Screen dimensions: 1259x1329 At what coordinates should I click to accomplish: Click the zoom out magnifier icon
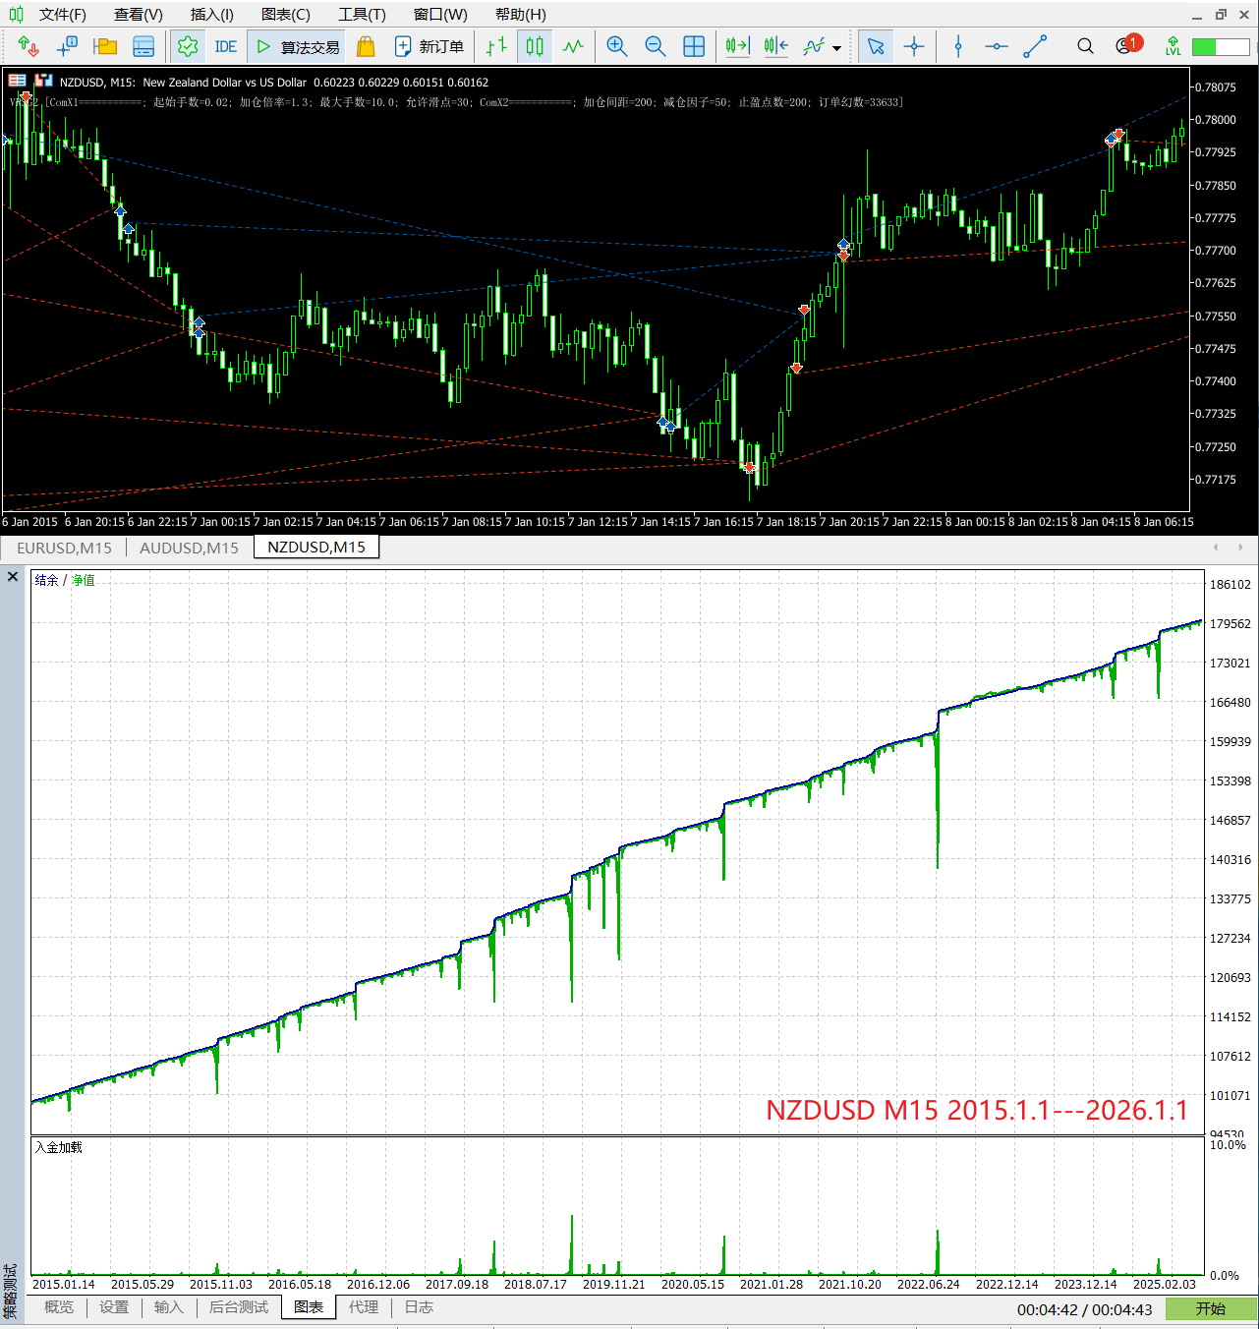click(656, 46)
